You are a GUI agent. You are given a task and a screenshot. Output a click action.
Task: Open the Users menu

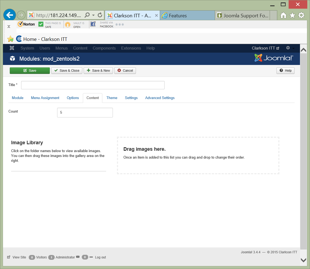point(45,48)
